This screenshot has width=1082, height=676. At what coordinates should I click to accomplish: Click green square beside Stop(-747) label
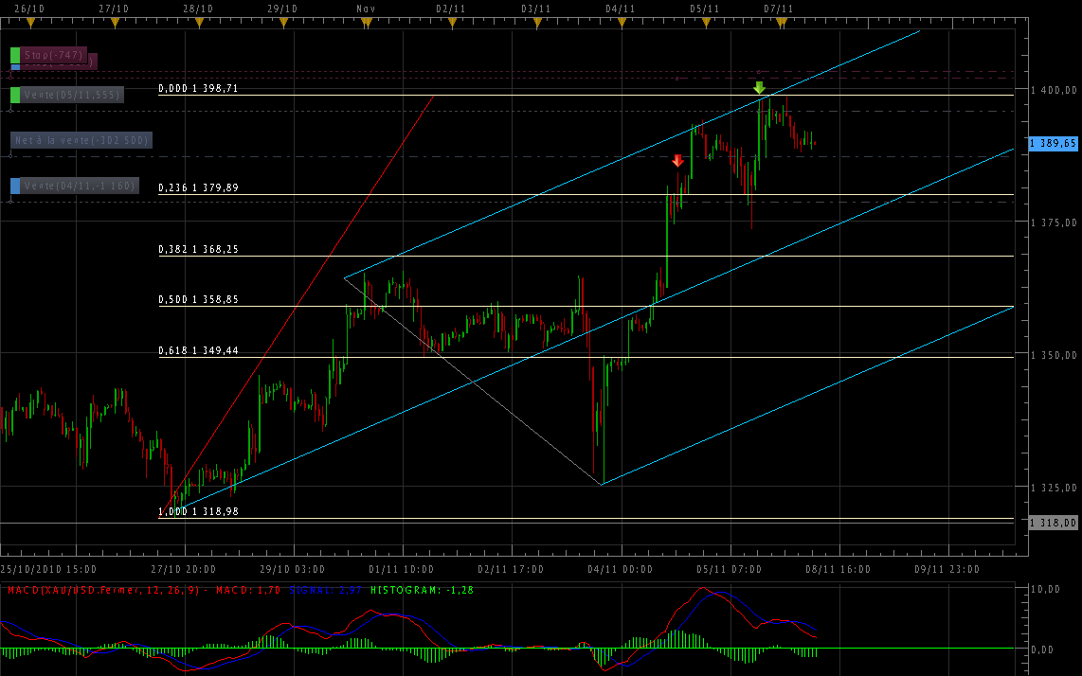15,56
